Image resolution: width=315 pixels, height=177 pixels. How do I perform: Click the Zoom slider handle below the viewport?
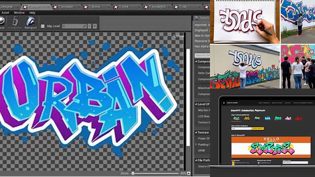point(133,174)
